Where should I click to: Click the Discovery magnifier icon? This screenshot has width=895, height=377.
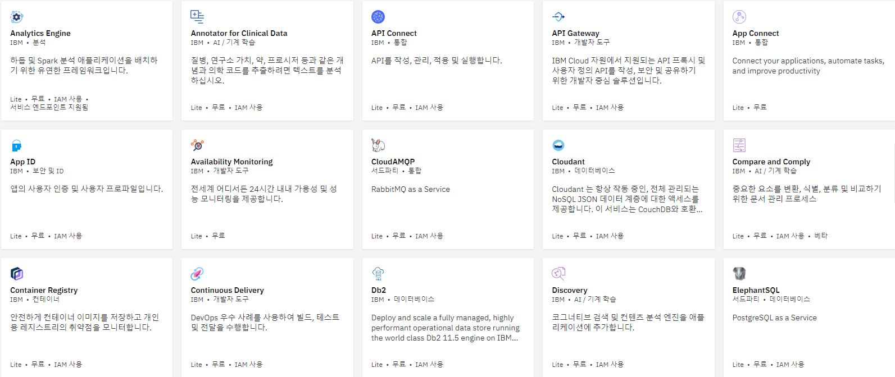click(x=558, y=274)
